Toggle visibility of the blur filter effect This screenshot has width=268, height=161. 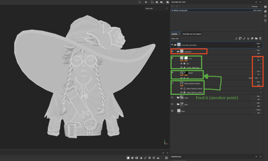pyautogui.click(x=181, y=64)
